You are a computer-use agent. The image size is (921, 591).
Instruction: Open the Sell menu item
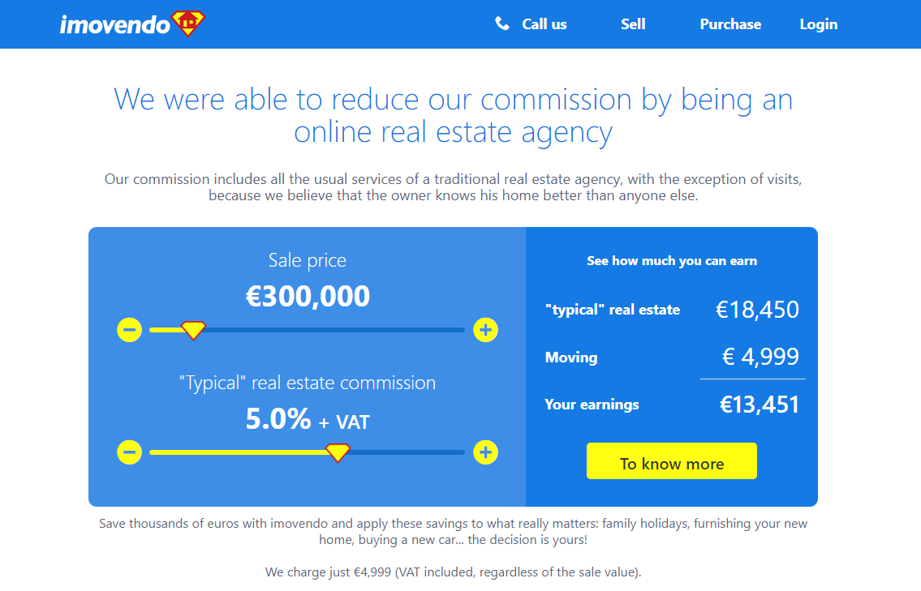click(633, 24)
